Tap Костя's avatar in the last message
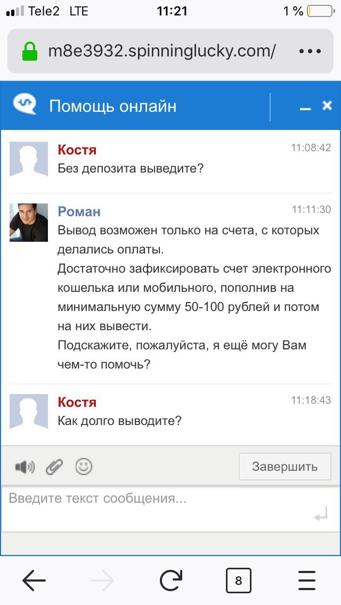Screen dimensions: 341x605 (29, 412)
